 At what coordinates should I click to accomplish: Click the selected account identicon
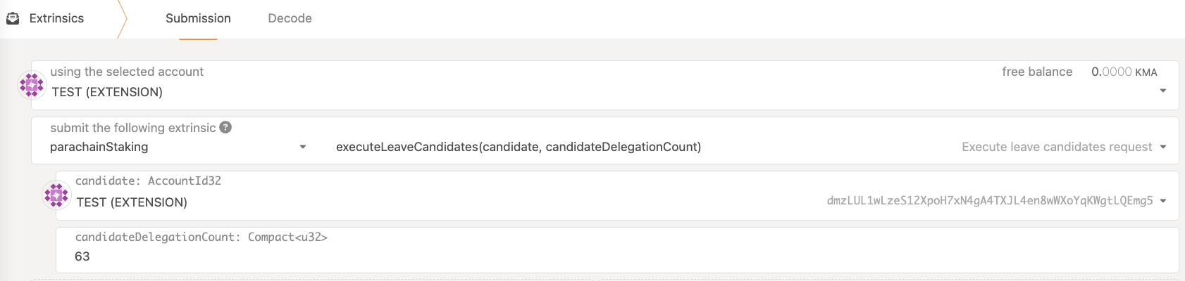point(32,86)
